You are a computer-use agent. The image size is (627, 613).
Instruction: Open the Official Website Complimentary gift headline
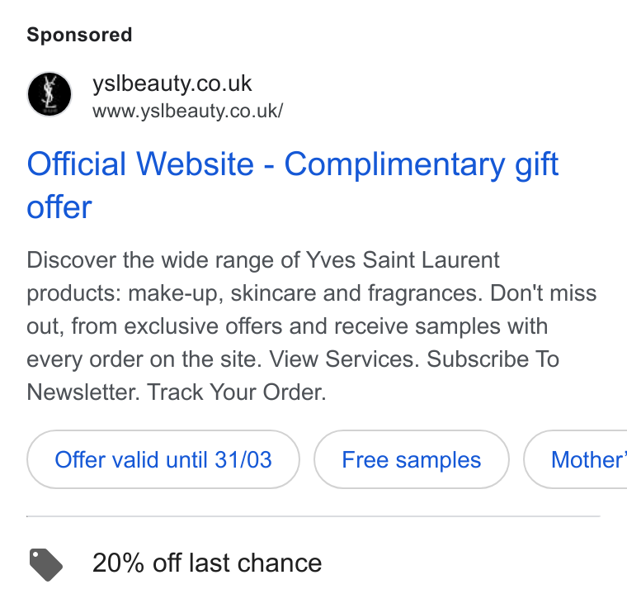[292, 185]
